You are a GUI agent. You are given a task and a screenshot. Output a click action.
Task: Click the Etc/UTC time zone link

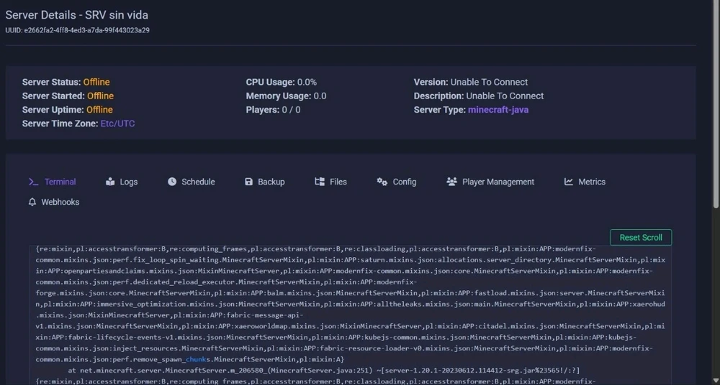(117, 124)
